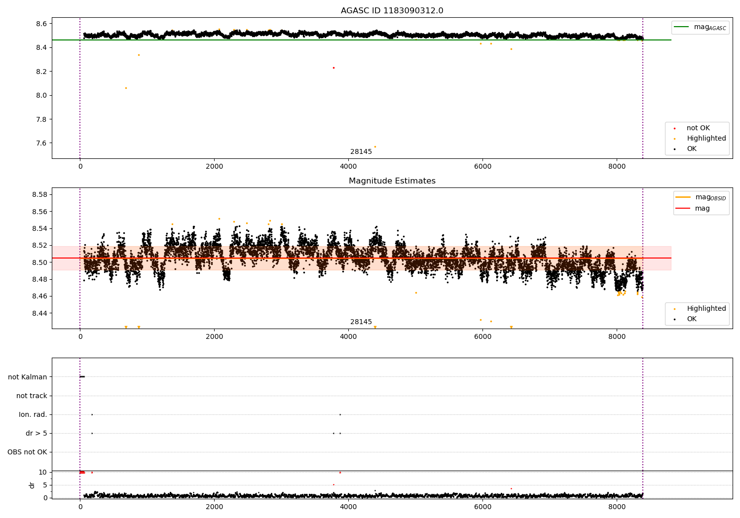
Task: Click the Ion. rad. axis label
Action: click(33, 415)
